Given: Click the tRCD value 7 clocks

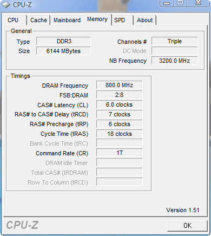Looking at the screenshot, I should tap(120, 114).
